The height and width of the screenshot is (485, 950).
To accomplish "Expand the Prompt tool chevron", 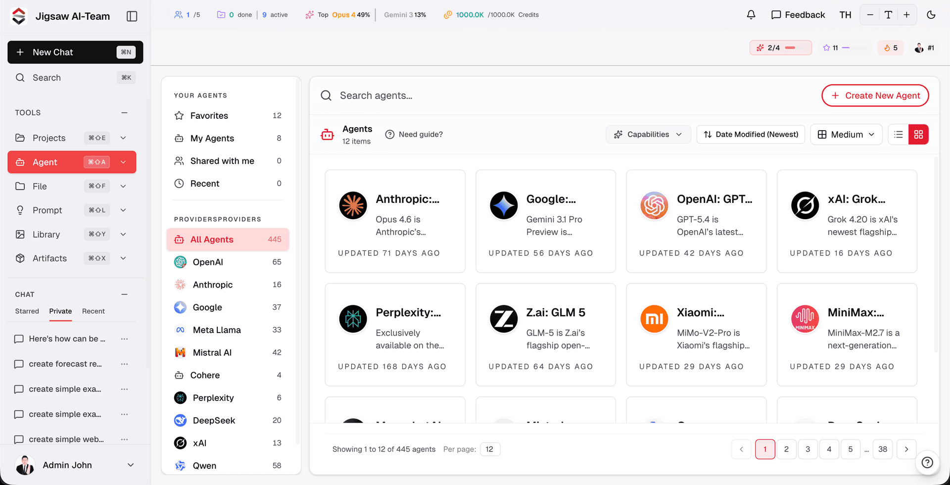I will 123,210.
